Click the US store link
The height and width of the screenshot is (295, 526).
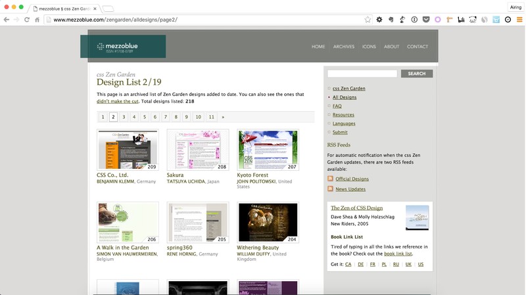pyautogui.click(x=421, y=264)
